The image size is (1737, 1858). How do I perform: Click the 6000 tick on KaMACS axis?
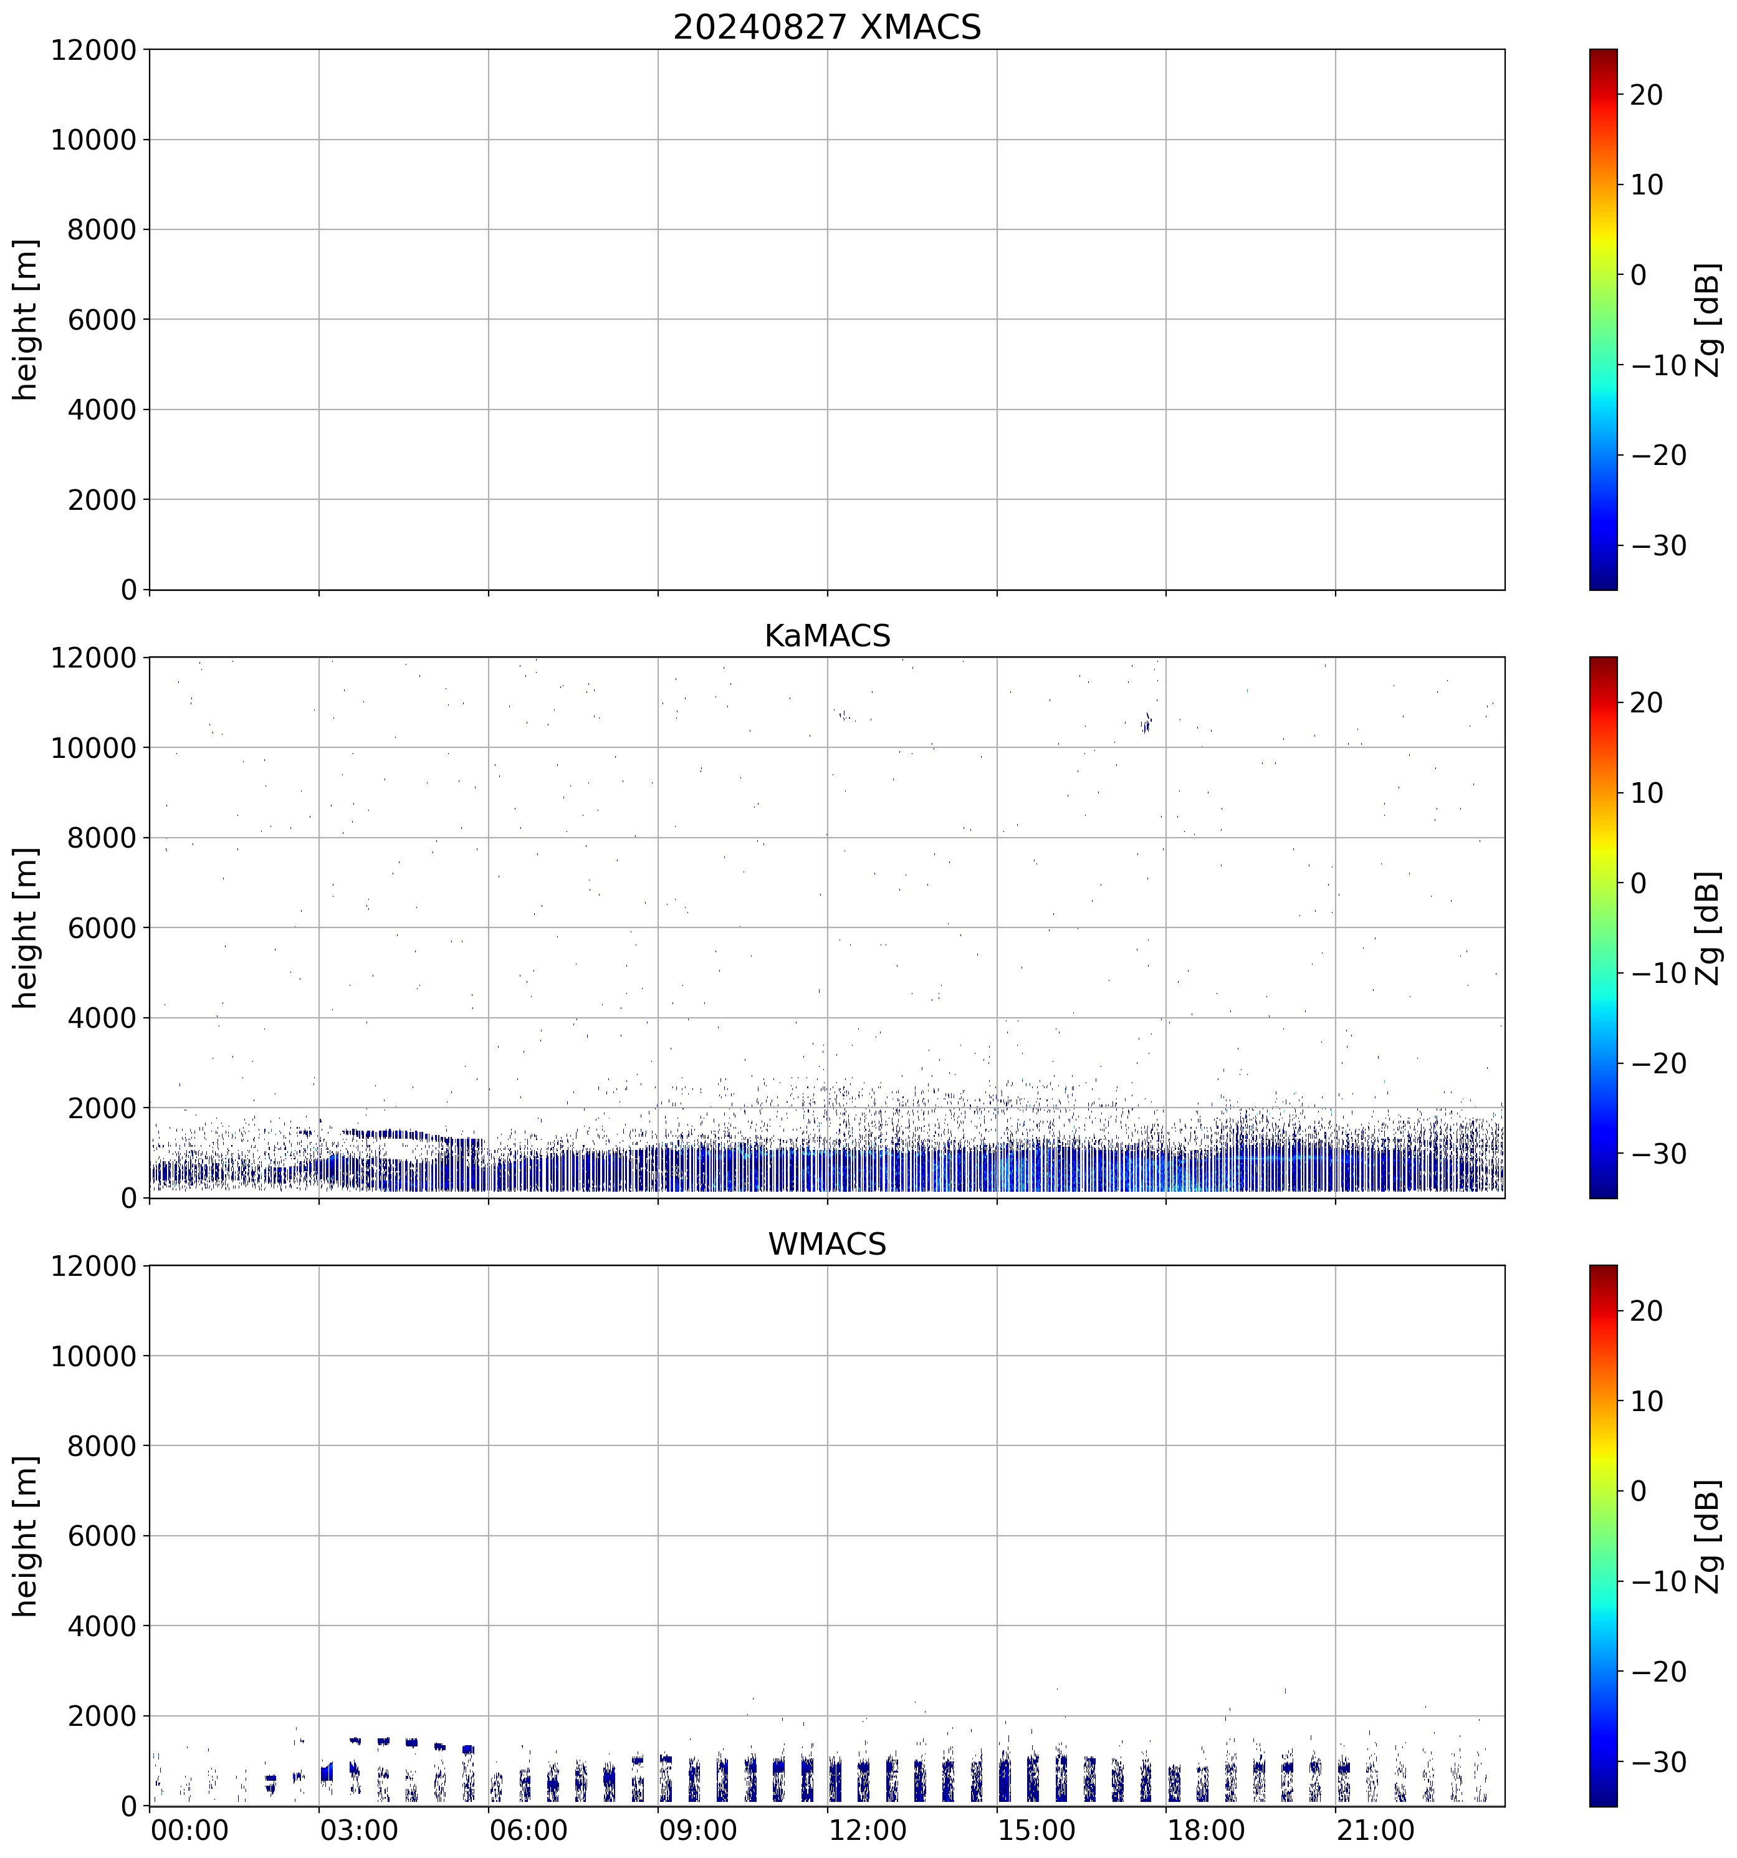(102, 927)
